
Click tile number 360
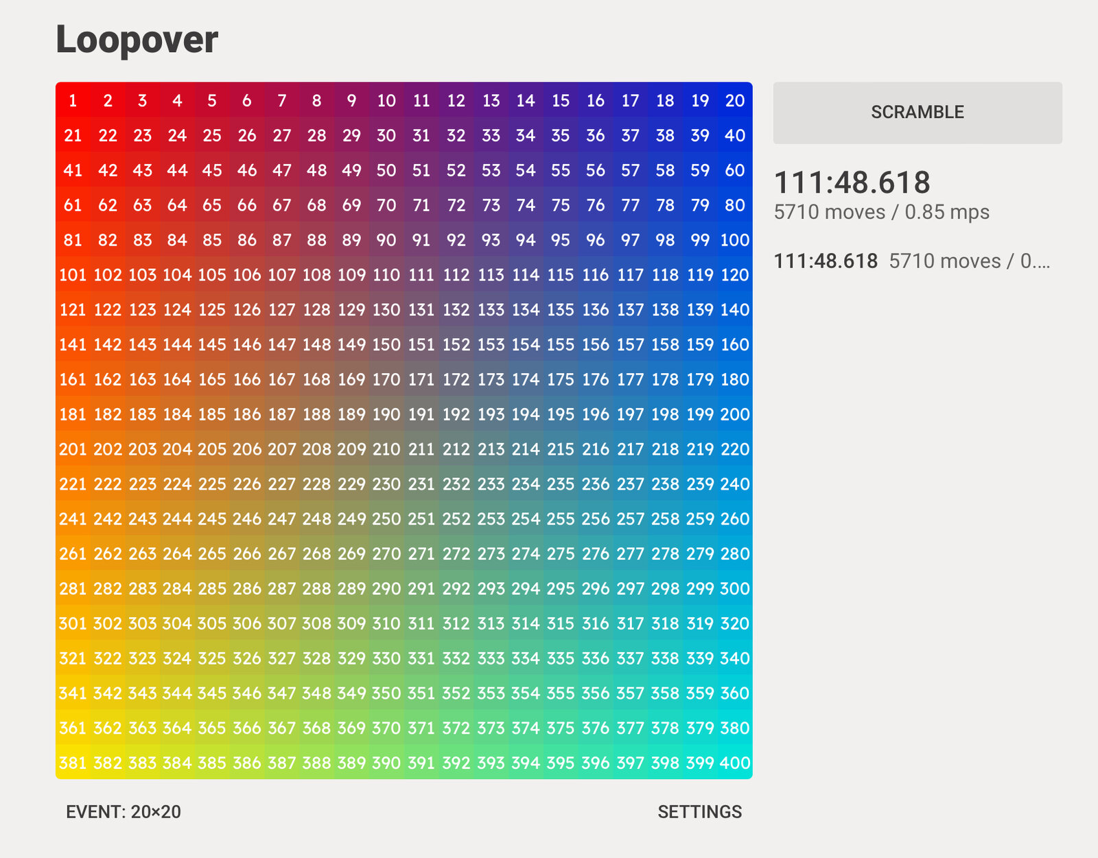735,693
